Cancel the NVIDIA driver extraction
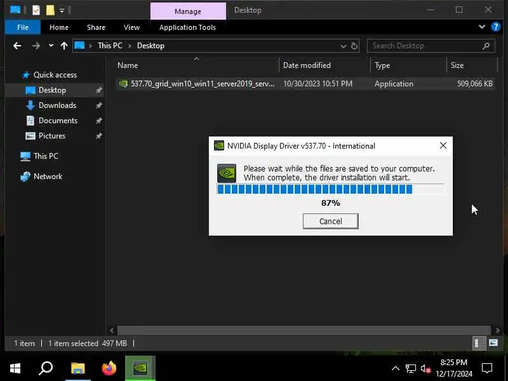Viewport: 508px width, 381px height. pyautogui.click(x=330, y=221)
